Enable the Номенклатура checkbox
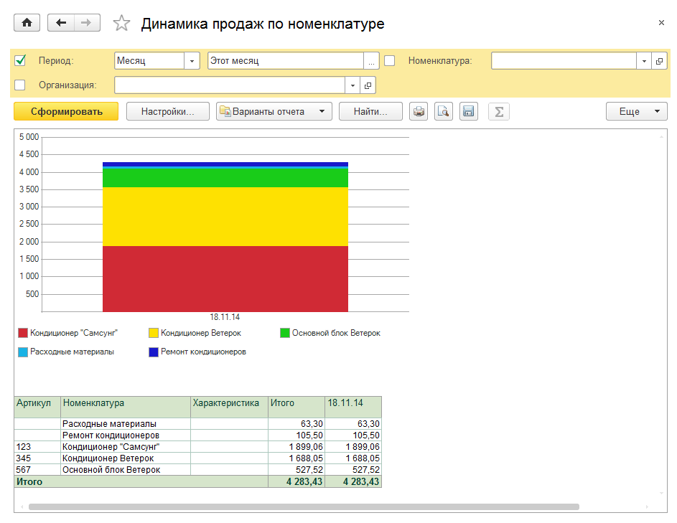 click(389, 61)
